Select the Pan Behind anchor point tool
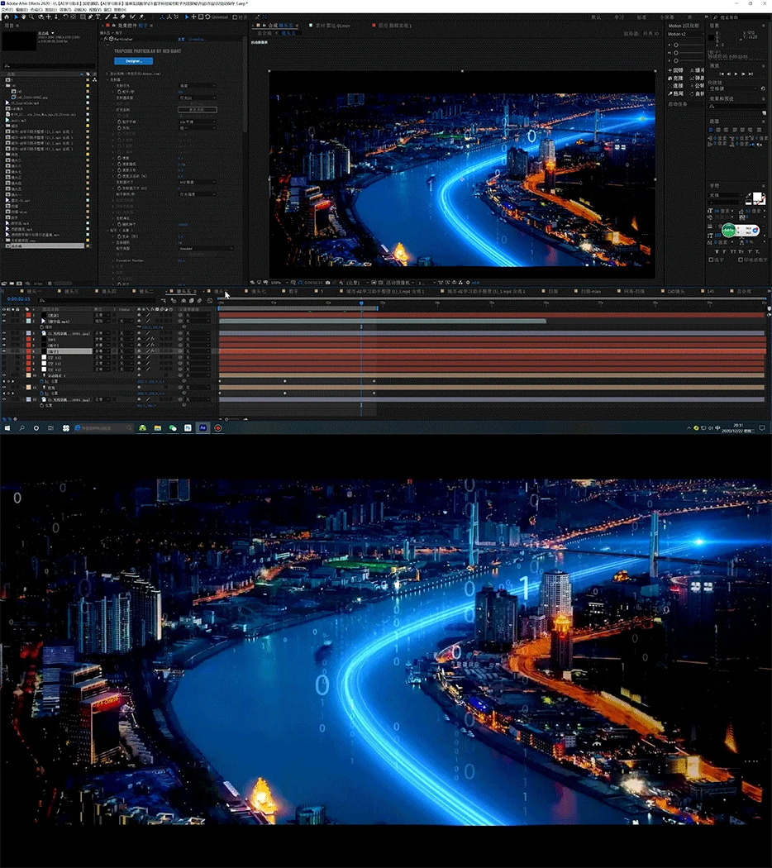Viewport: 772px width, 868px height. tap(73, 17)
